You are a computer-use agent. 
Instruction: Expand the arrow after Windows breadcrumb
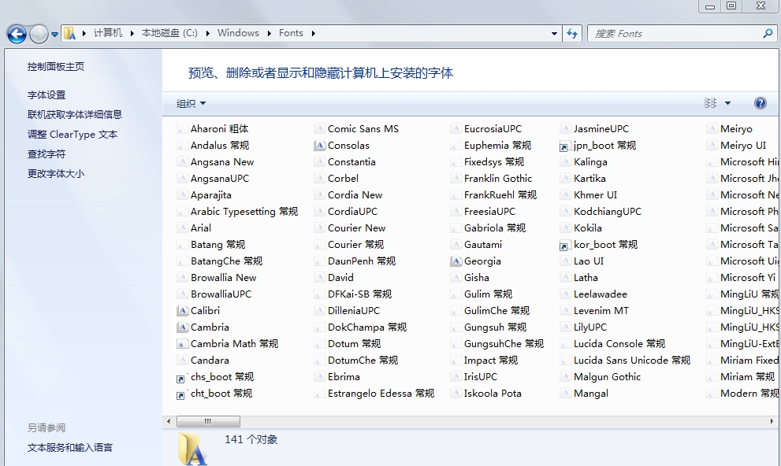269,33
